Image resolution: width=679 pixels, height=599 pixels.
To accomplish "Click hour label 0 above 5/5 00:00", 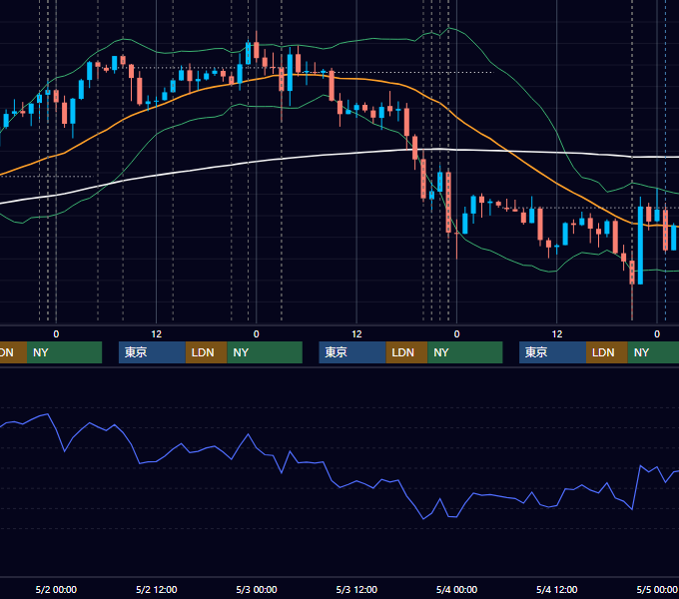I will (657, 334).
